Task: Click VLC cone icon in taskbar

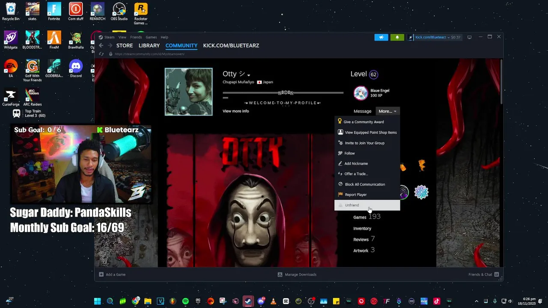Action: (x=273, y=301)
